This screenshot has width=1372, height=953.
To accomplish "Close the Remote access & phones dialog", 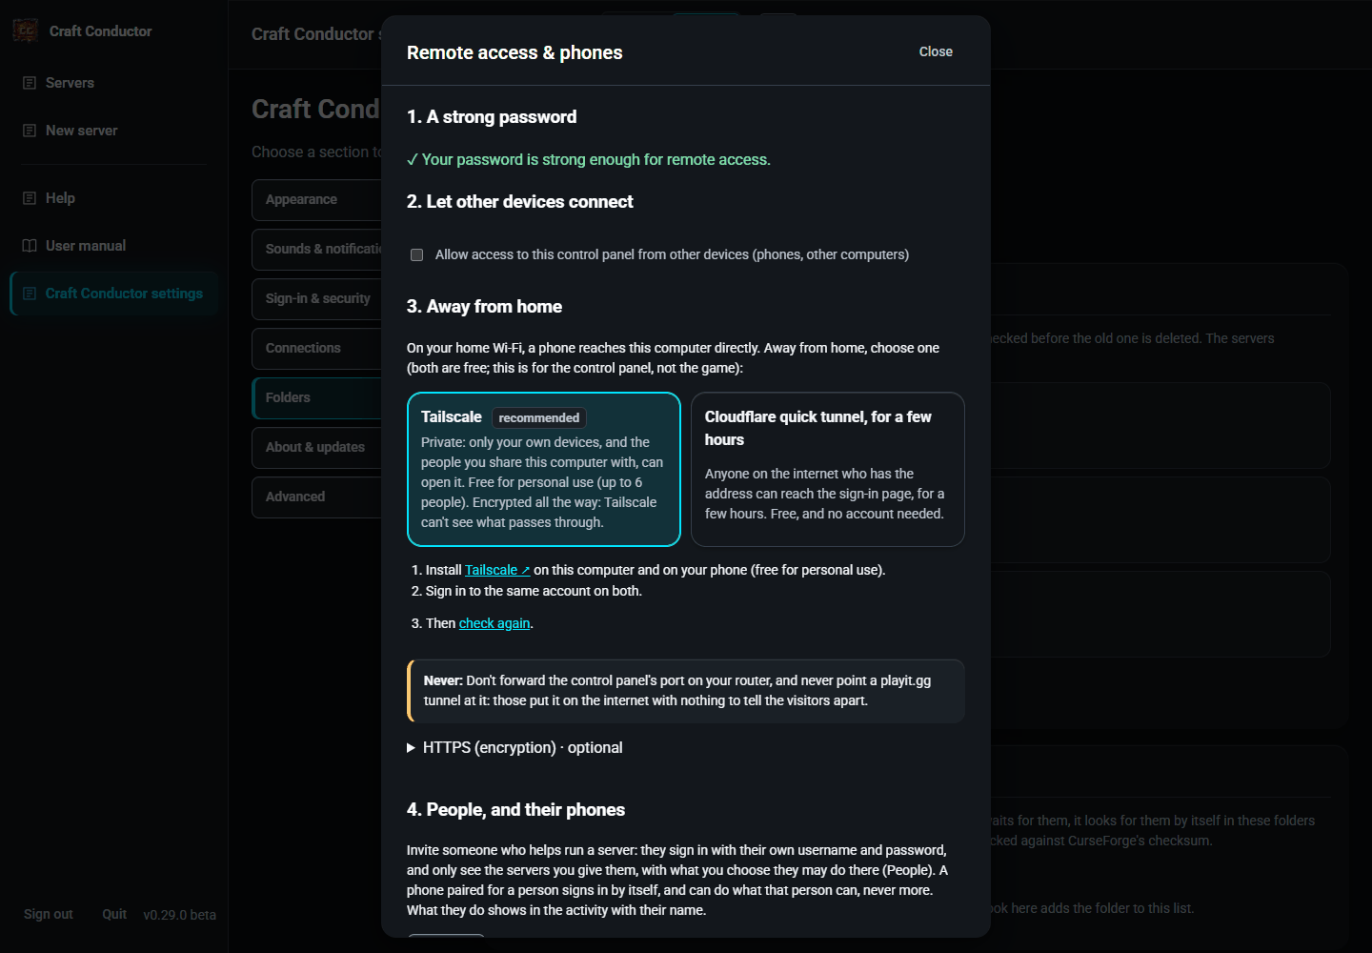I will point(936,51).
